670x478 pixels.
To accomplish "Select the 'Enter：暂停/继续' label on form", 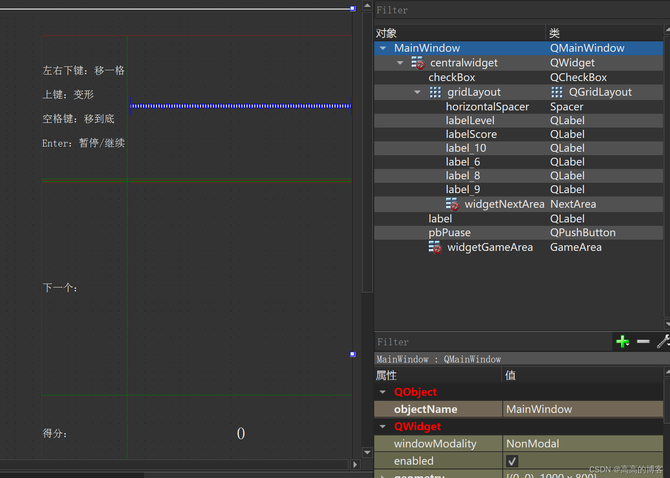I will point(84,143).
